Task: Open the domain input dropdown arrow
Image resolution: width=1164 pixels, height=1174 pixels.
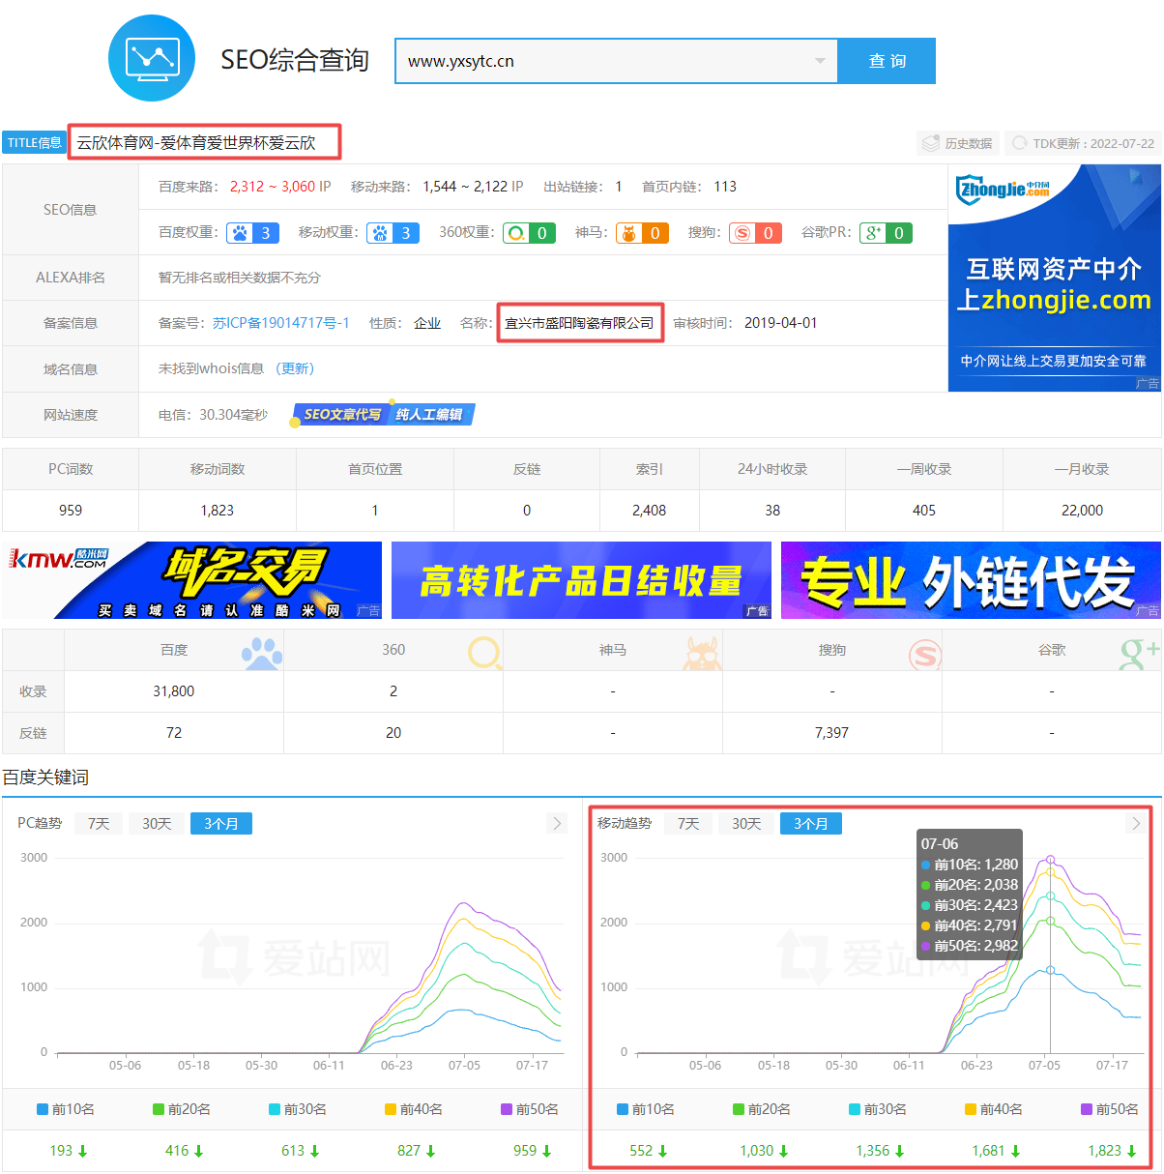Action: [820, 61]
